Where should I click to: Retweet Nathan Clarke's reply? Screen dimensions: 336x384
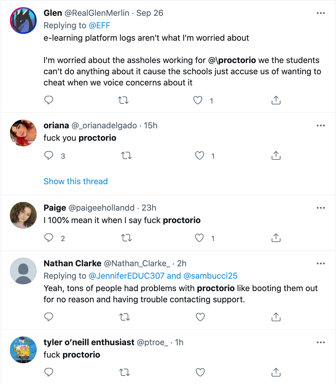(x=125, y=317)
